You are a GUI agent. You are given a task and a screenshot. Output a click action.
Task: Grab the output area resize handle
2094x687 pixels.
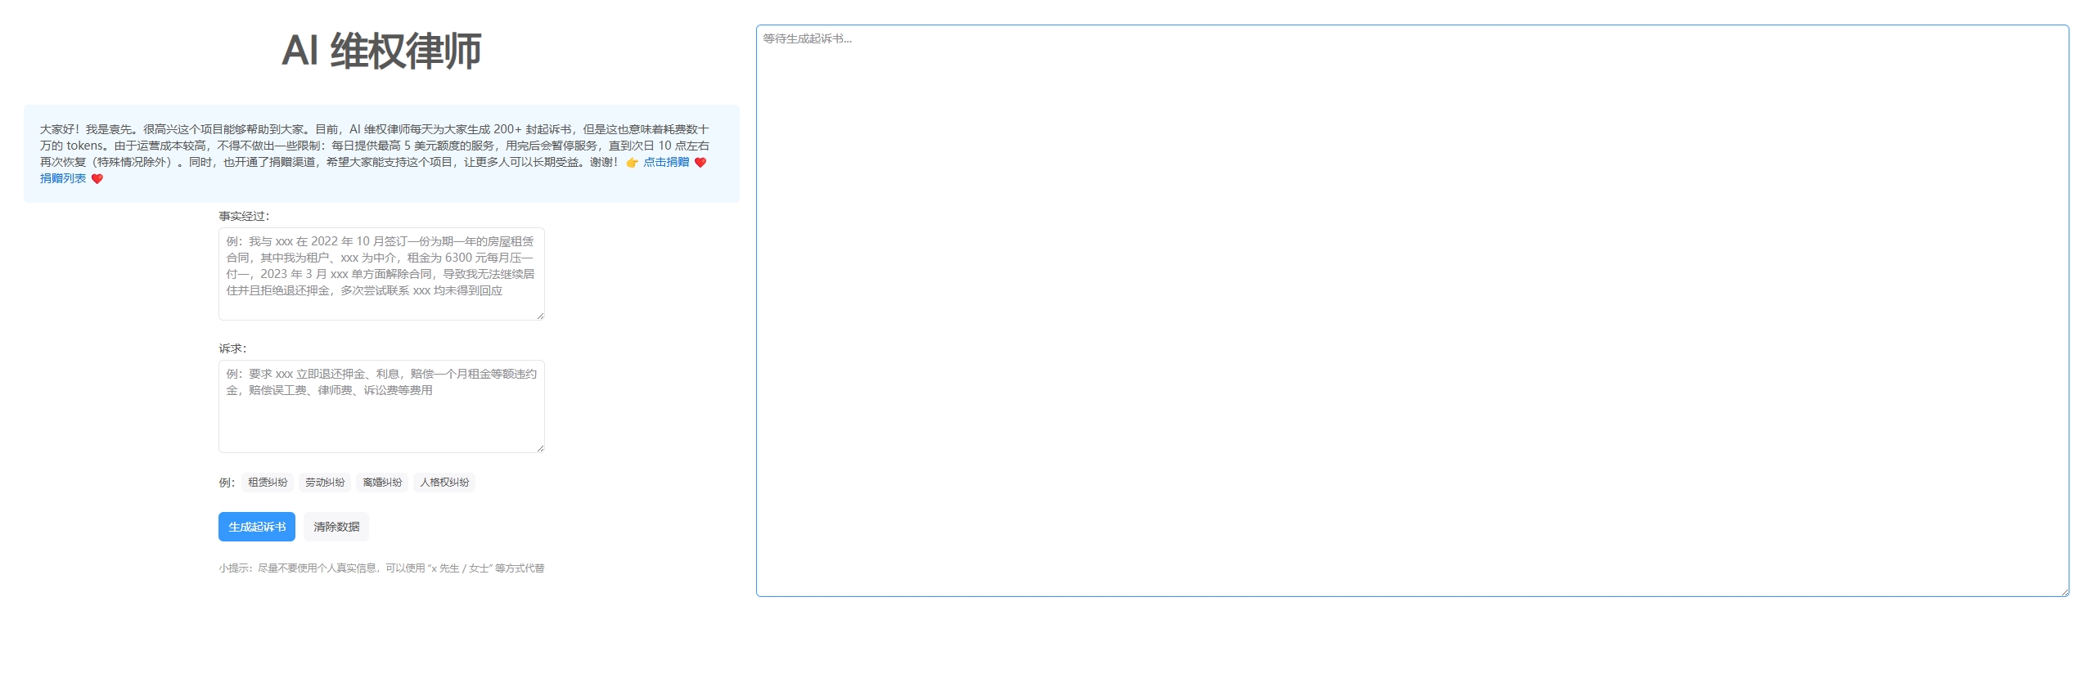[x=2065, y=592]
